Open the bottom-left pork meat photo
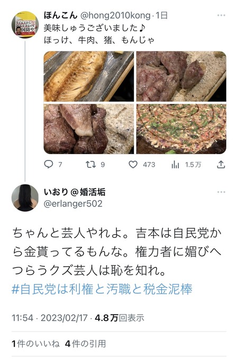Viewport: 238px width, 359px height. click(x=89, y=129)
